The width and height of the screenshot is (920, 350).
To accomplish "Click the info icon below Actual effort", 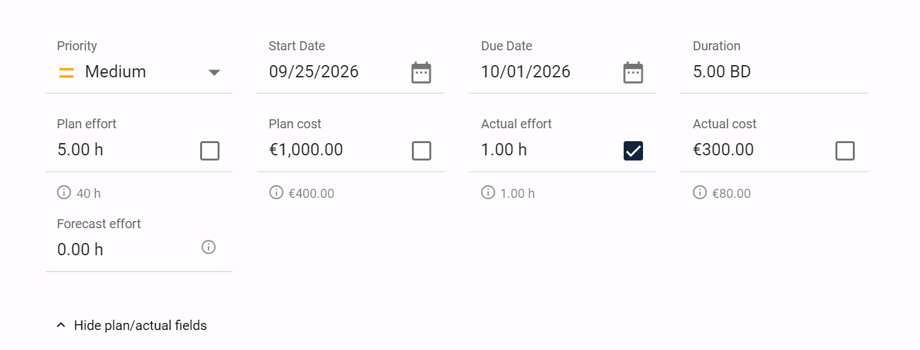I will point(488,192).
